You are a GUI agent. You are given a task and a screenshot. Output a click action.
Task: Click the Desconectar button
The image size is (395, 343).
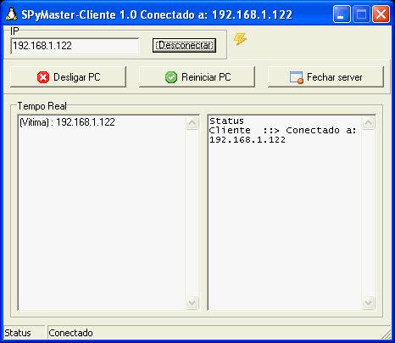[184, 45]
